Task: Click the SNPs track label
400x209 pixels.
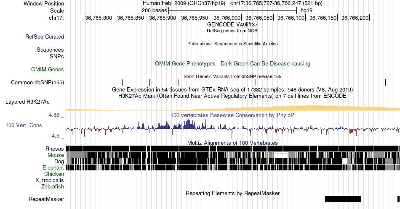Action: point(57,56)
